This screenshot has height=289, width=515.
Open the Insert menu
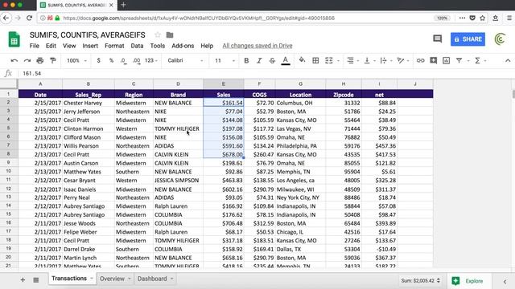(90, 46)
